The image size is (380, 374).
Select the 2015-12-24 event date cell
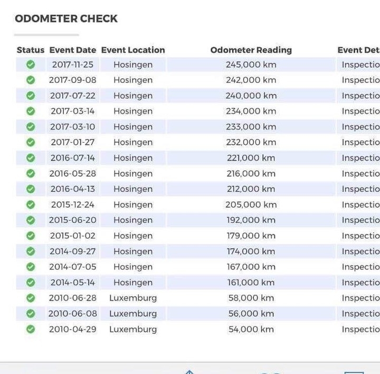coord(73,204)
